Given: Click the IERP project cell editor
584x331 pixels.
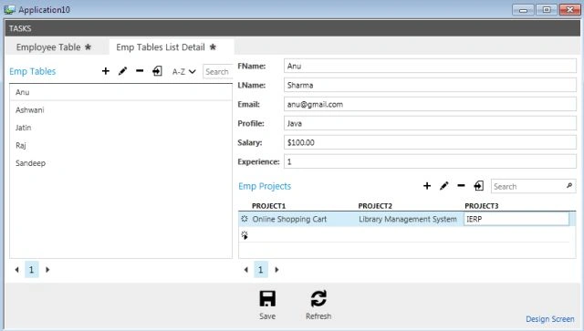Looking at the screenshot, I should (516, 219).
